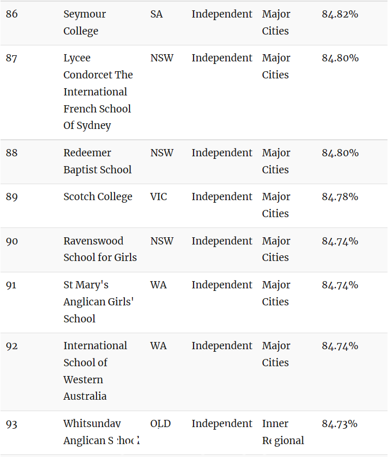Screen dimensions: 388x457
Task: Select the Inner Regional location cell
Action: 283,432
